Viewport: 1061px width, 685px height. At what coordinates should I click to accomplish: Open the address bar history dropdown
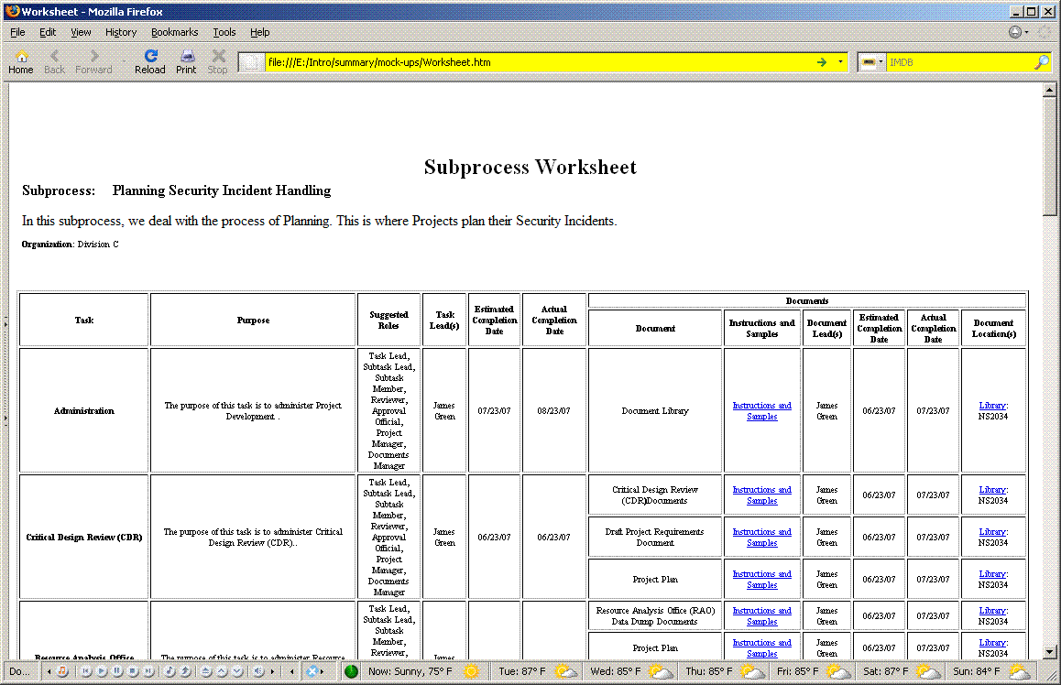coord(840,62)
